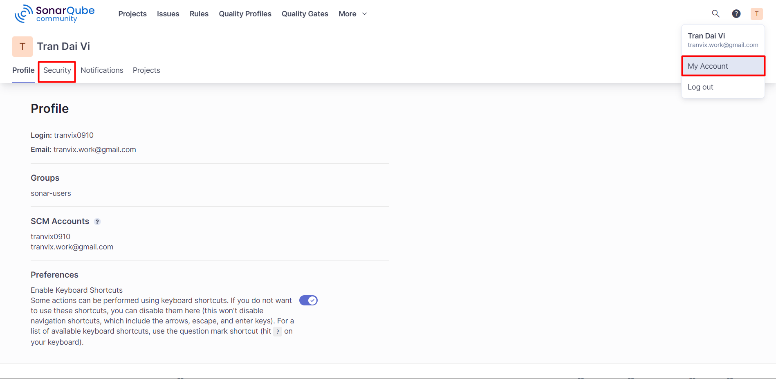Viewport: 776px width, 379px height.
Task: Disable the Enable Keyboard Shortcuts toggle
Action: tap(308, 301)
